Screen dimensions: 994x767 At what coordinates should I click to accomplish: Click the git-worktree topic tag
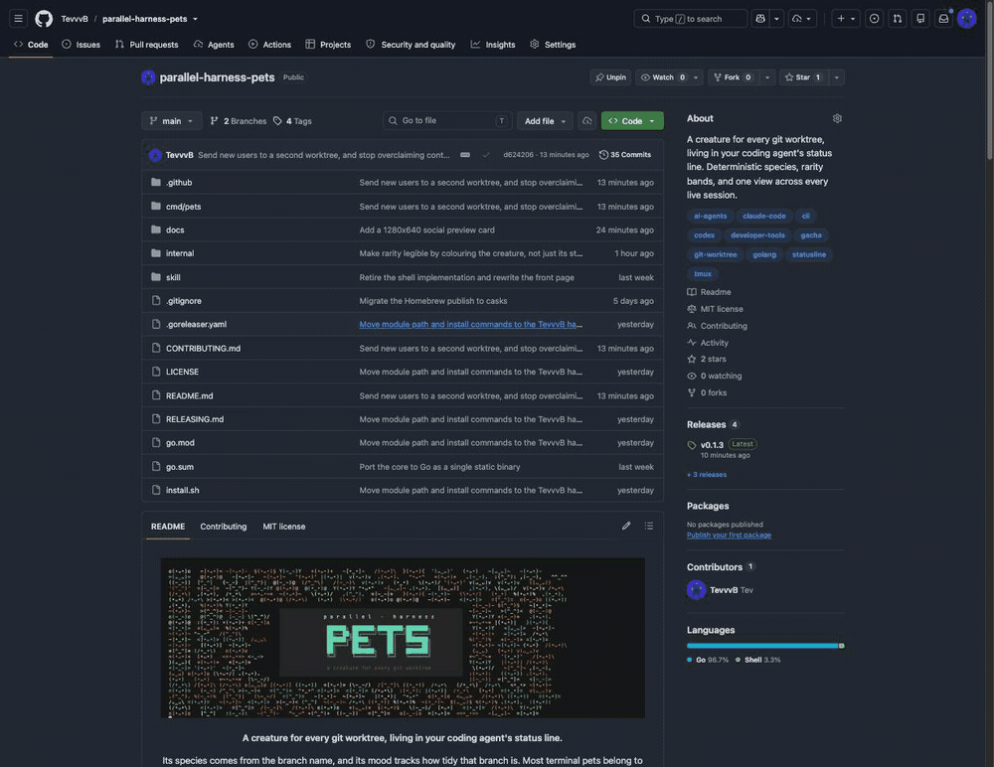tap(715, 254)
